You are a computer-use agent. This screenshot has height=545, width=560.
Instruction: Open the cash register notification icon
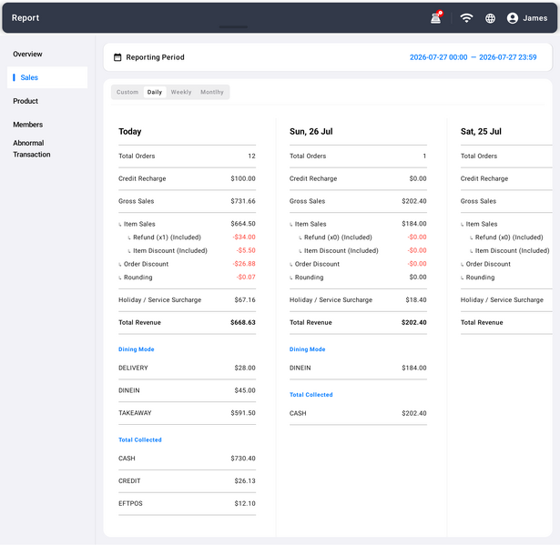[x=436, y=17]
